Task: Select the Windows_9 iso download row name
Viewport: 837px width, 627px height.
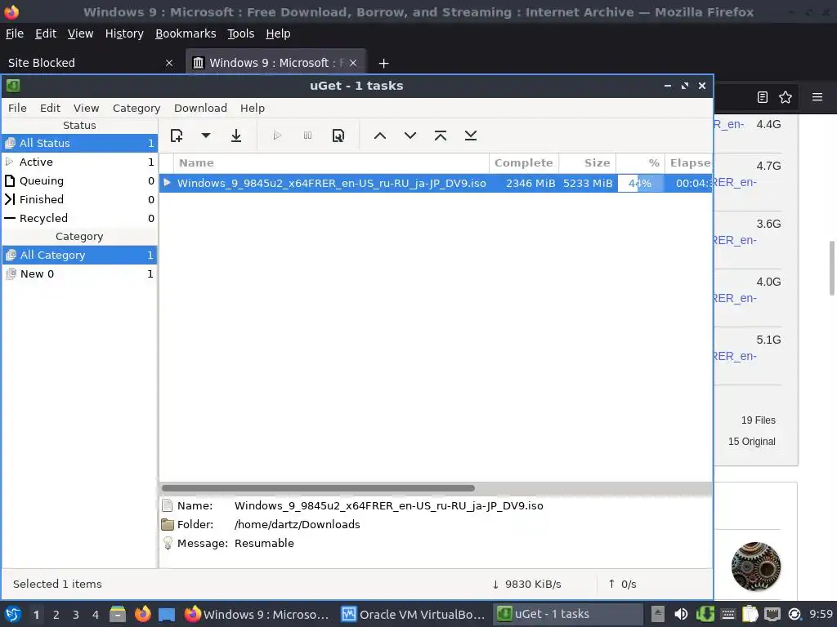Action: 332,183
